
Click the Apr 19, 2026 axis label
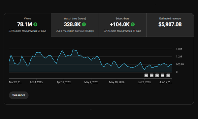64,82
